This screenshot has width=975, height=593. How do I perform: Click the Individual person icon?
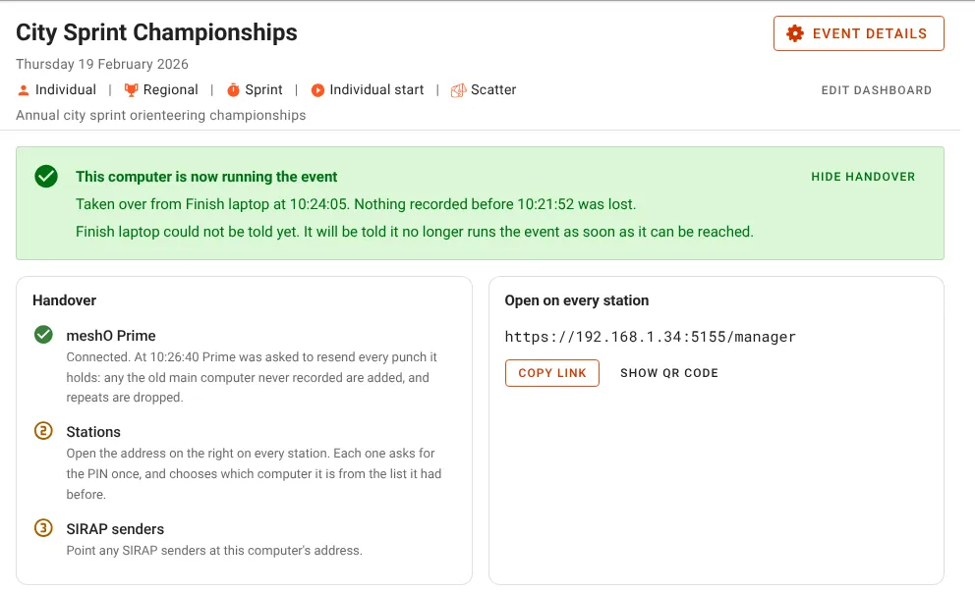[23, 90]
